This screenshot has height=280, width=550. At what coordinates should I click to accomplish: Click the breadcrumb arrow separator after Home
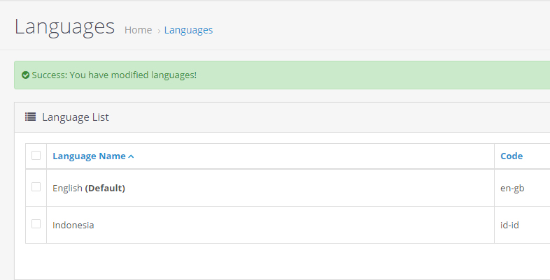(159, 31)
